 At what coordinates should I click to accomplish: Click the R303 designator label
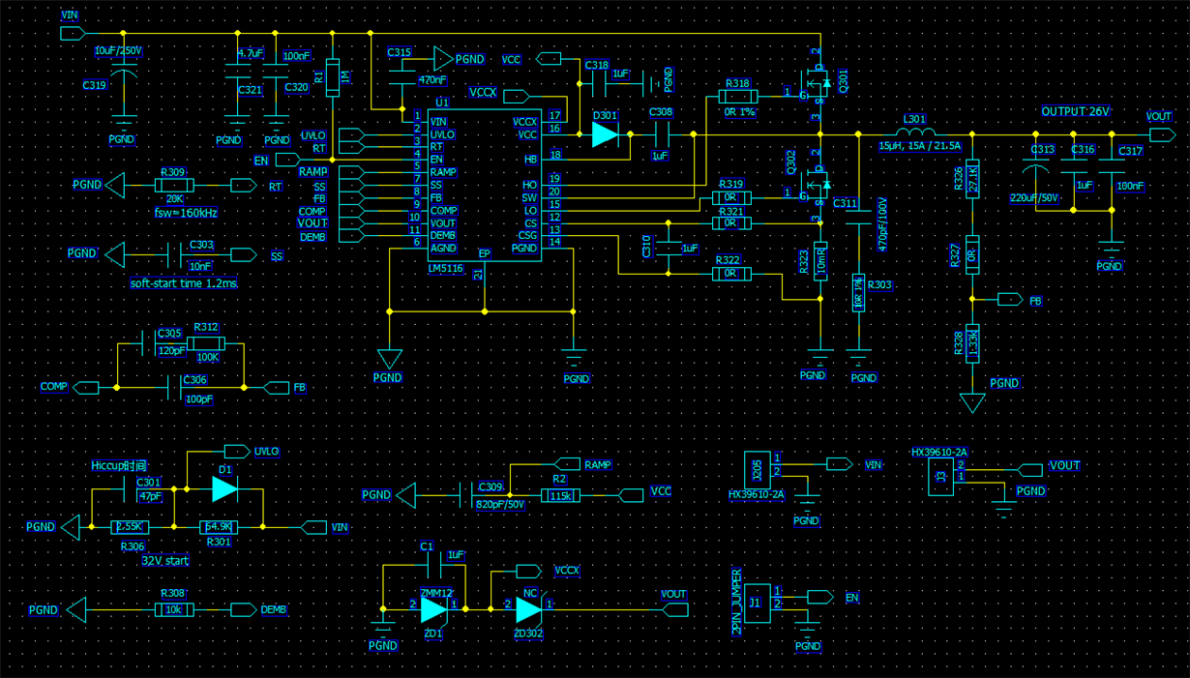880,285
